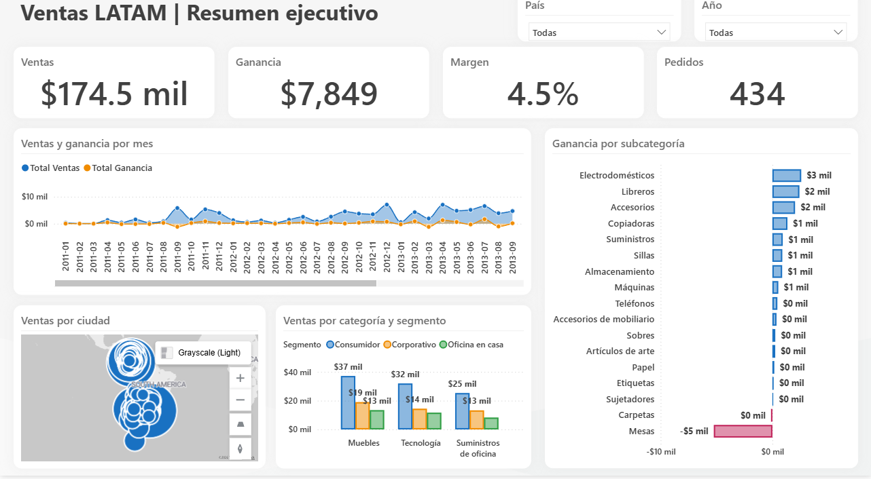Zoom out on the city map
Viewport: 871px width, 479px height.
coord(240,400)
